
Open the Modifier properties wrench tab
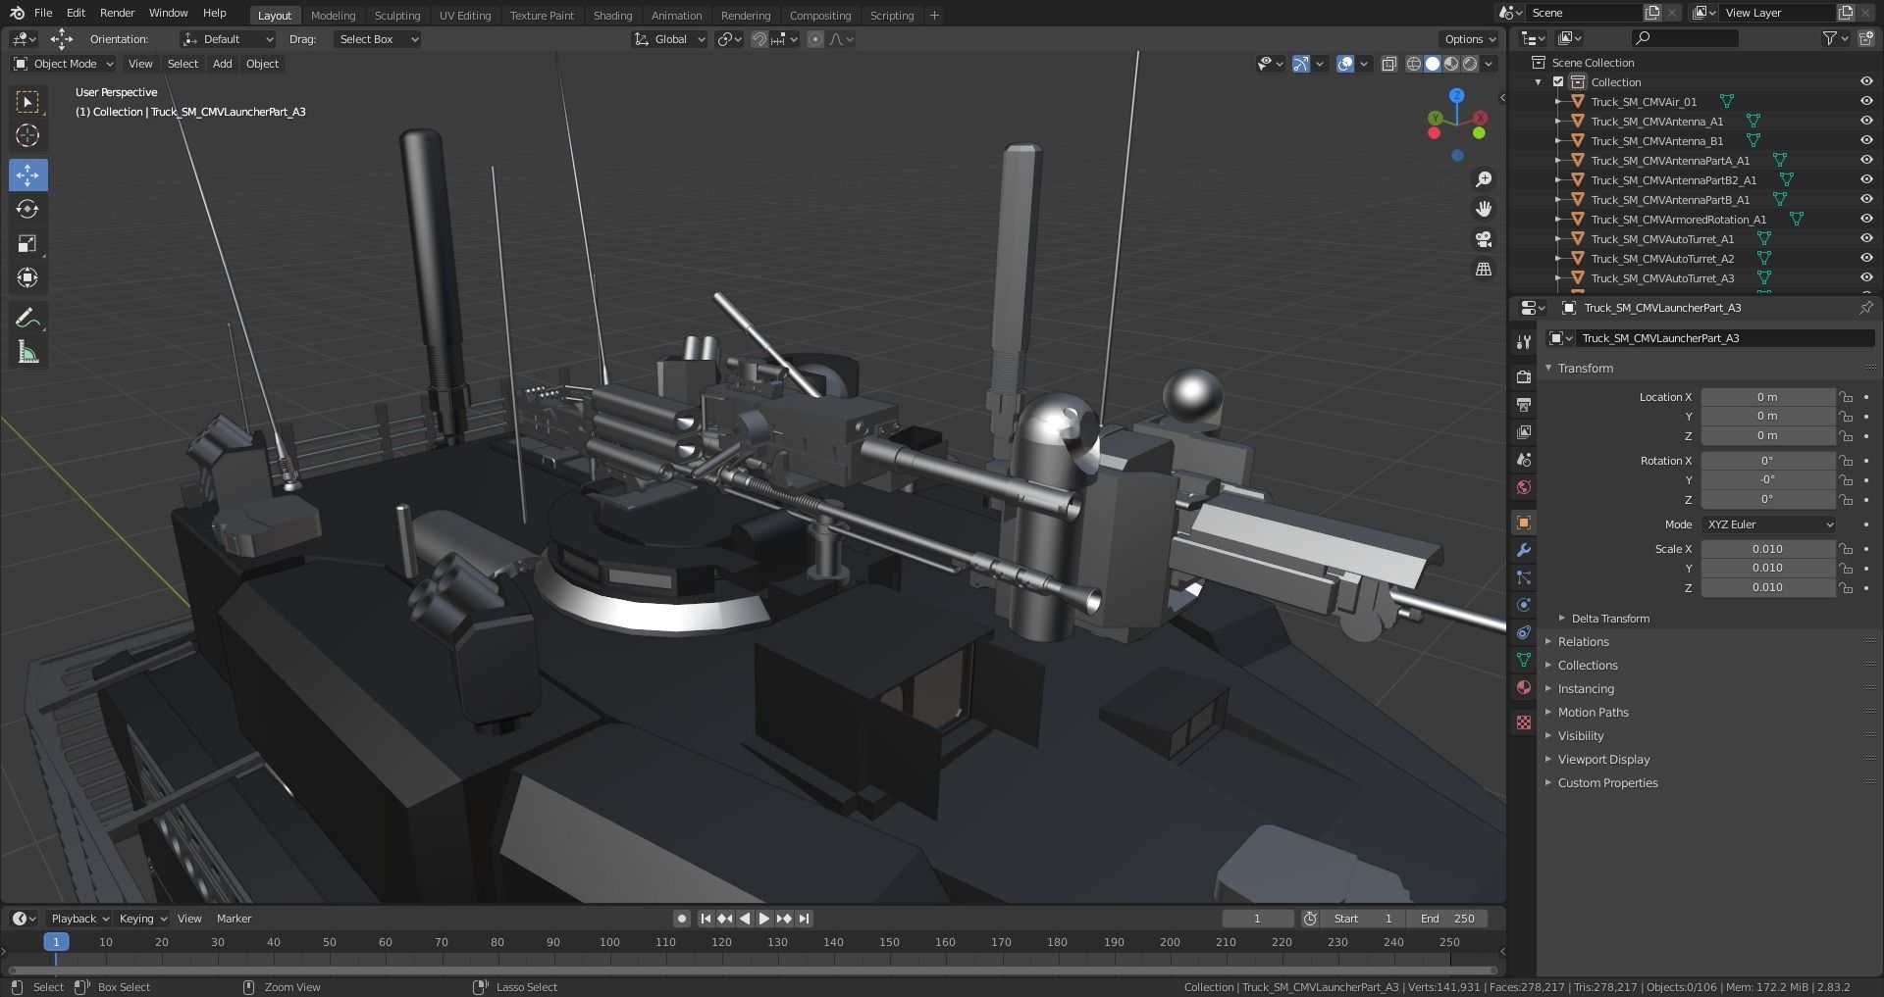[1523, 550]
